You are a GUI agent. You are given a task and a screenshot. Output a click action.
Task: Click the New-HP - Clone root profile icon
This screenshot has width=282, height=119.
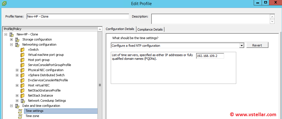[x=12, y=35]
